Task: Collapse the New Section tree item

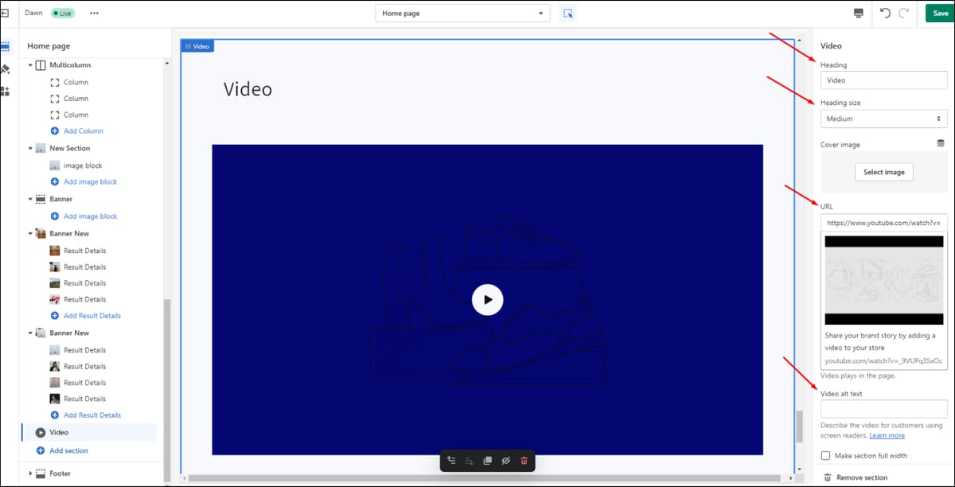Action: 31,148
